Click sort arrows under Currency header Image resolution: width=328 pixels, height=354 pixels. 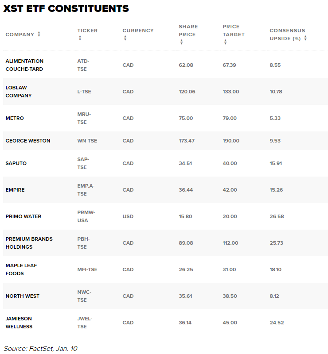point(125,38)
